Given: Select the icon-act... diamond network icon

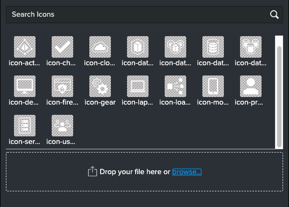Looking at the screenshot, I should [25, 47].
